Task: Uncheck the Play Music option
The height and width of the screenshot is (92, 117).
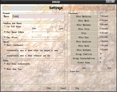Action: [x=5, y=37]
